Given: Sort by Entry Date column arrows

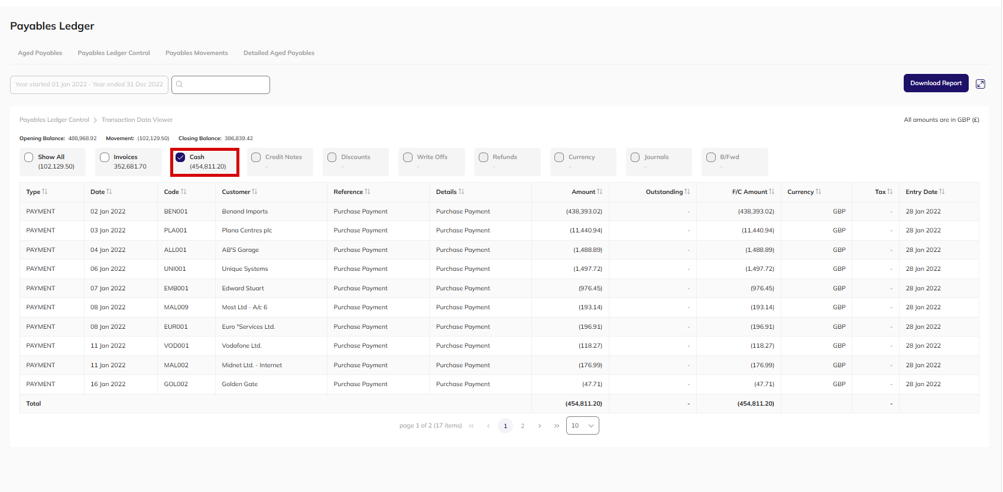Looking at the screenshot, I should (942, 192).
